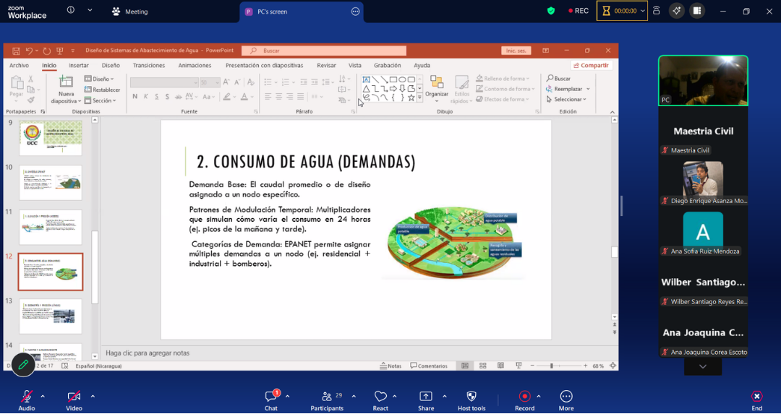Switch to the Meeting tab

click(x=129, y=12)
